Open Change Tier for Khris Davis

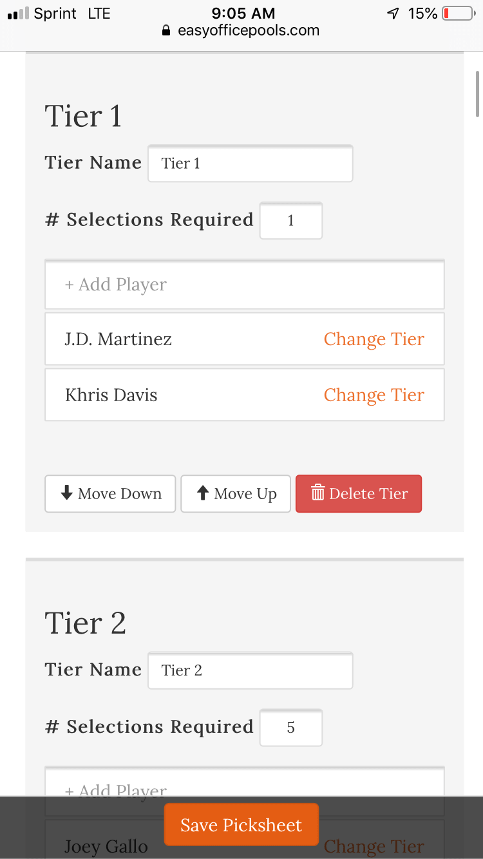click(x=374, y=395)
